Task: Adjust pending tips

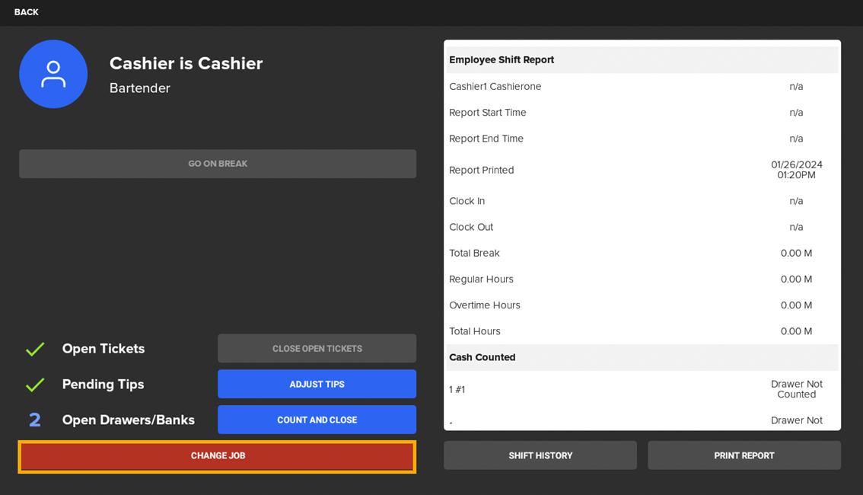Action: pyautogui.click(x=317, y=384)
